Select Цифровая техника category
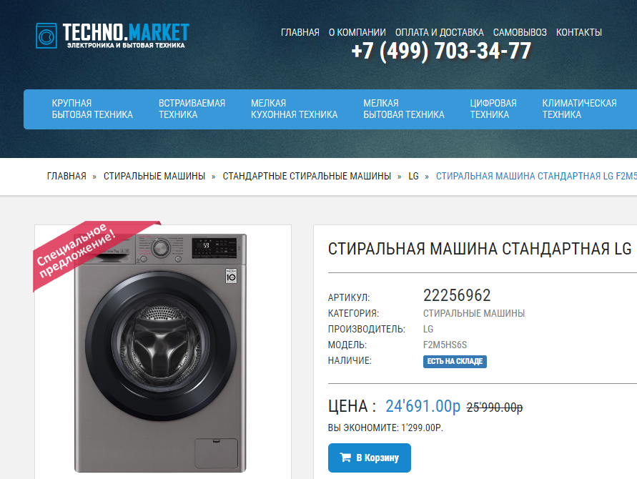637x479 pixels. coord(493,109)
